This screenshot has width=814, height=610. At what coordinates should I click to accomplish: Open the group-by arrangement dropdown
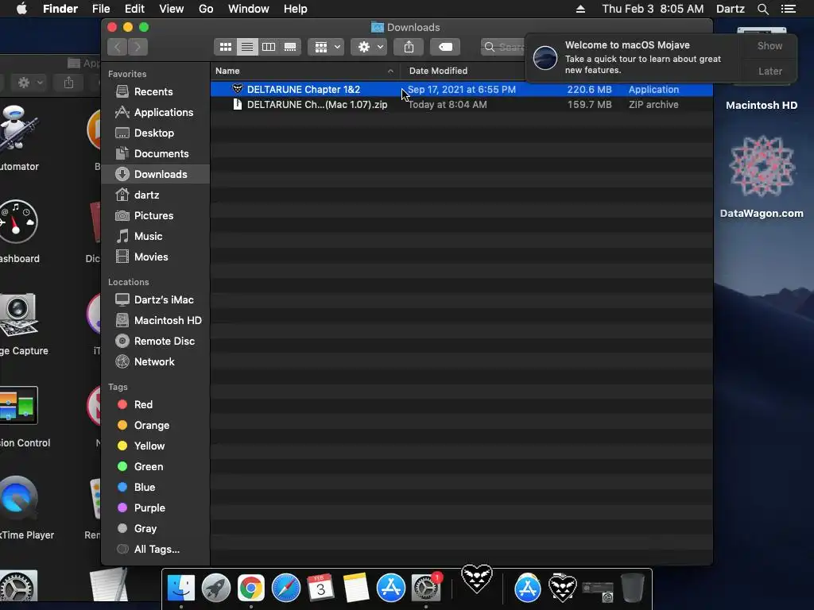point(326,47)
